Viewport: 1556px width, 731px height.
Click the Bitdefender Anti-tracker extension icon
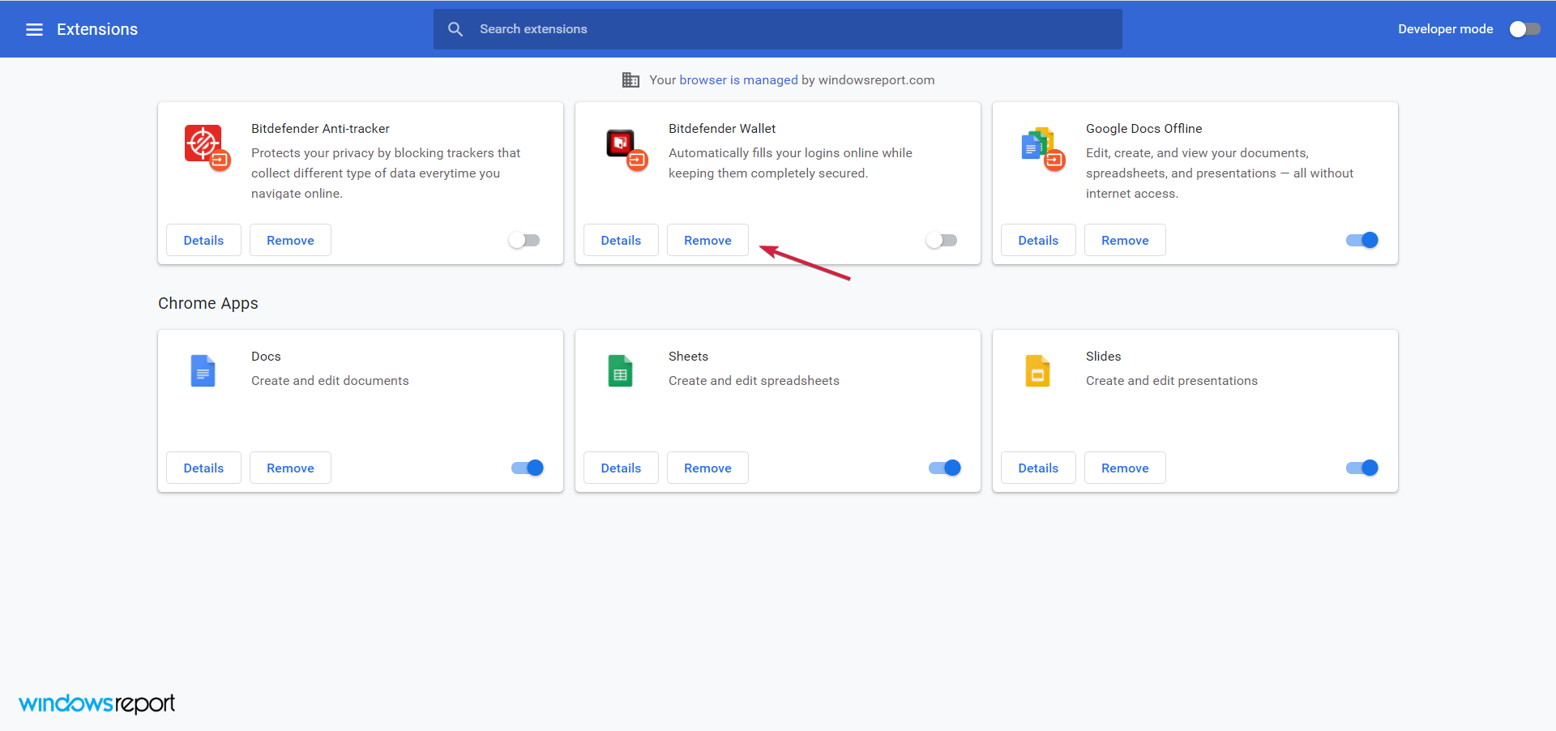207,148
